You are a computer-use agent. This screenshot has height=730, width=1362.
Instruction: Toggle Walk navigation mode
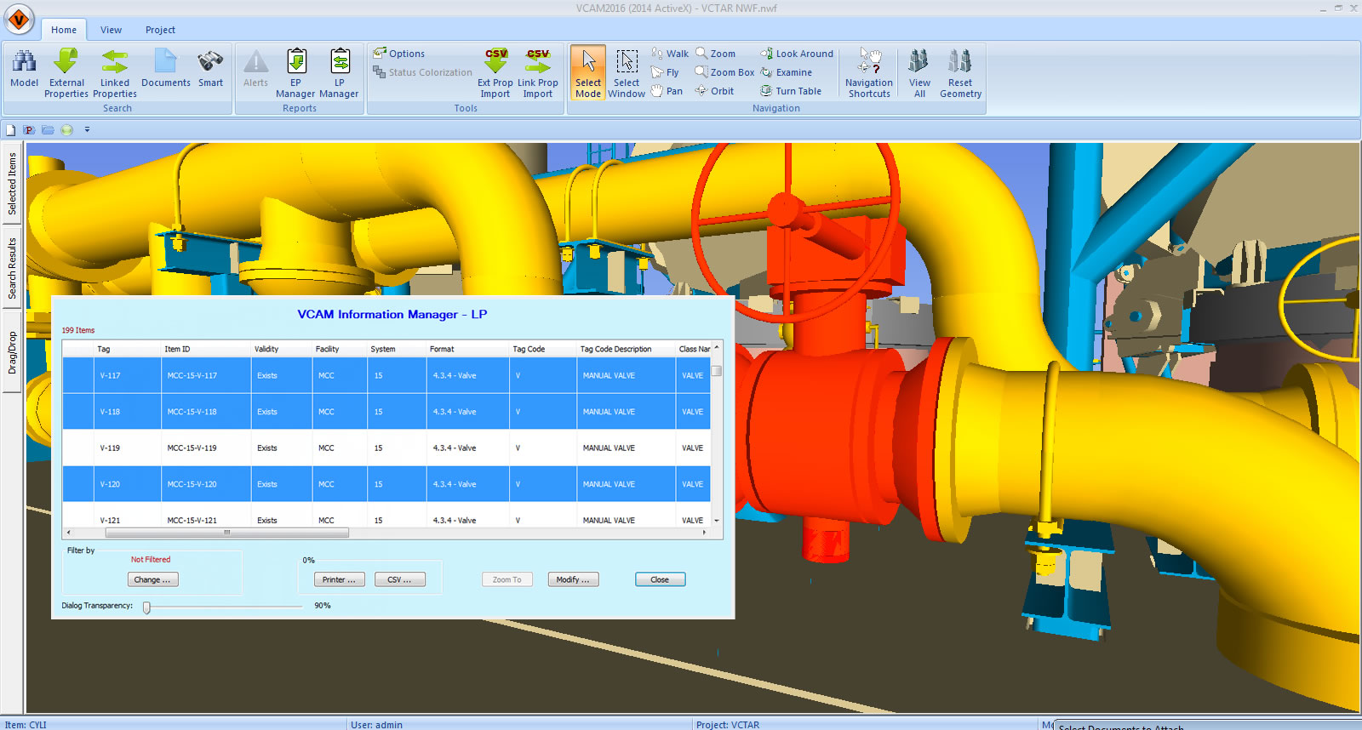click(670, 54)
